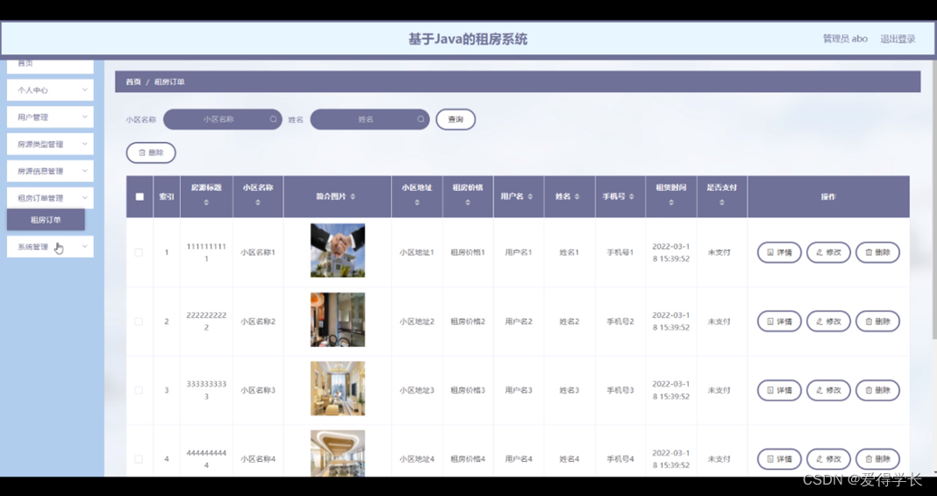Open living room thumbnail in row 3
Image resolution: width=937 pixels, height=496 pixels.
[x=338, y=388]
